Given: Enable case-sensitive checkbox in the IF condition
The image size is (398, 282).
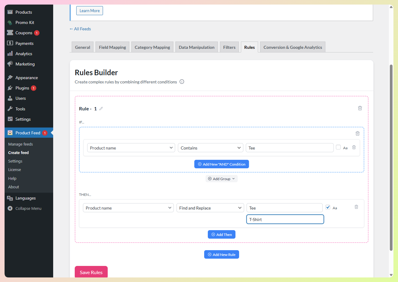Looking at the screenshot, I should point(338,147).
